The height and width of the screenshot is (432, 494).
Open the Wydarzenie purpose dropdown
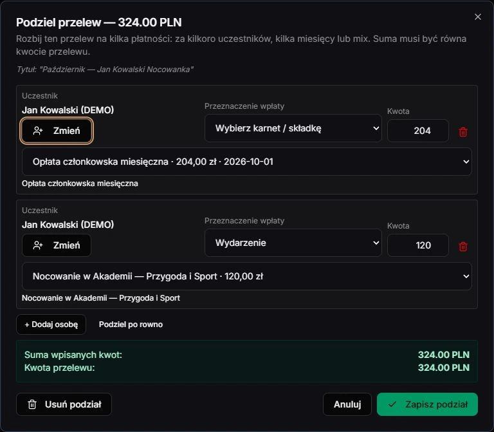(293, 243)
